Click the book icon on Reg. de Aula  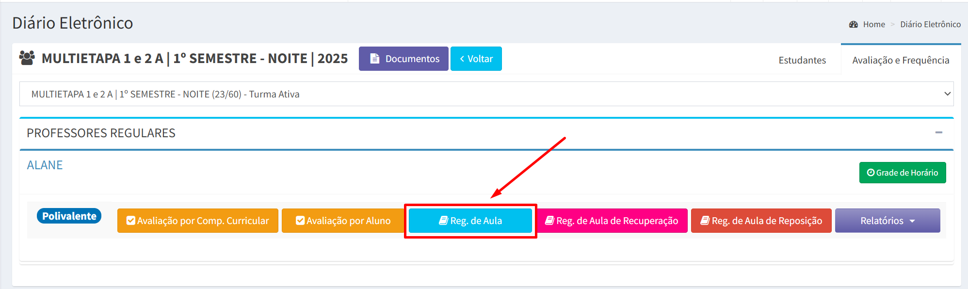pos(443,221)
